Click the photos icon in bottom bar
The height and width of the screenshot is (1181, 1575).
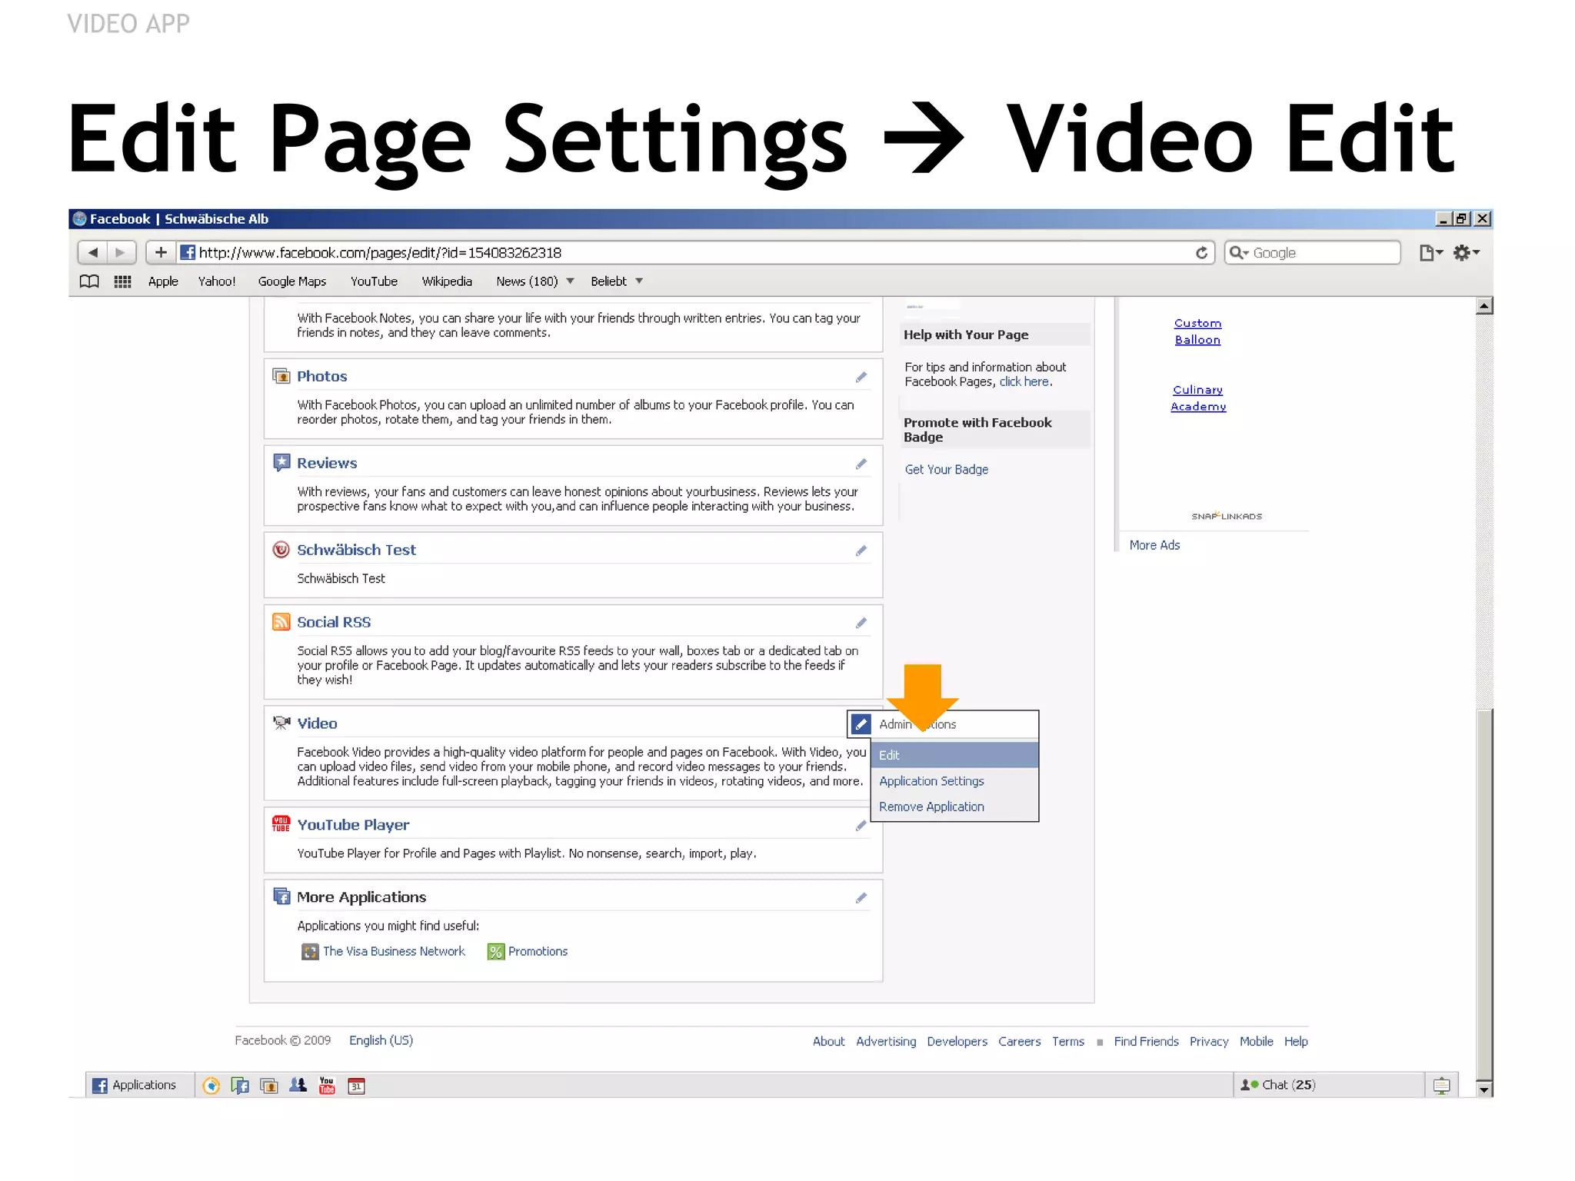pyautogui.click(x=269, y=1086)
